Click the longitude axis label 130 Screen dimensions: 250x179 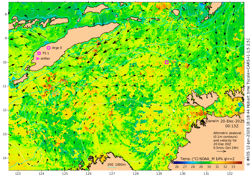[183, 174]
